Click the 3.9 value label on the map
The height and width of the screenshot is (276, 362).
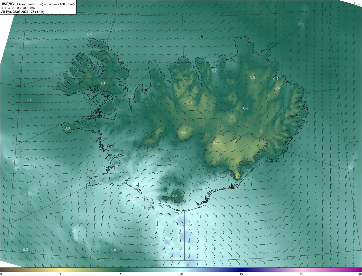tap(67, 128)
